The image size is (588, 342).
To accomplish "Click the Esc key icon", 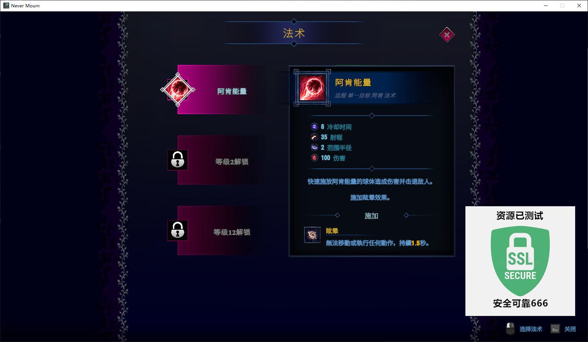I will click(x=555, y=329).
